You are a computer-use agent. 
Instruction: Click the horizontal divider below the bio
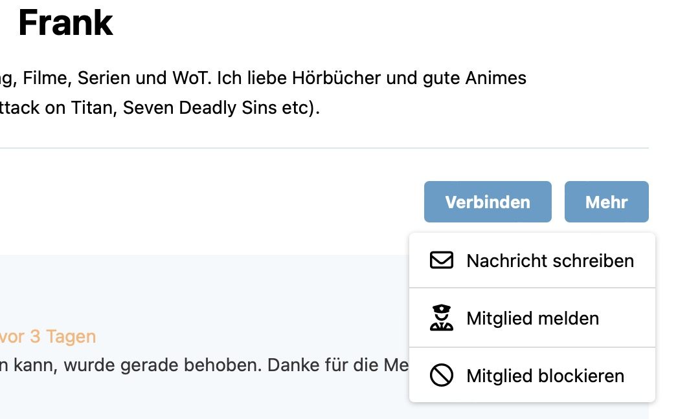pos(324,148)
